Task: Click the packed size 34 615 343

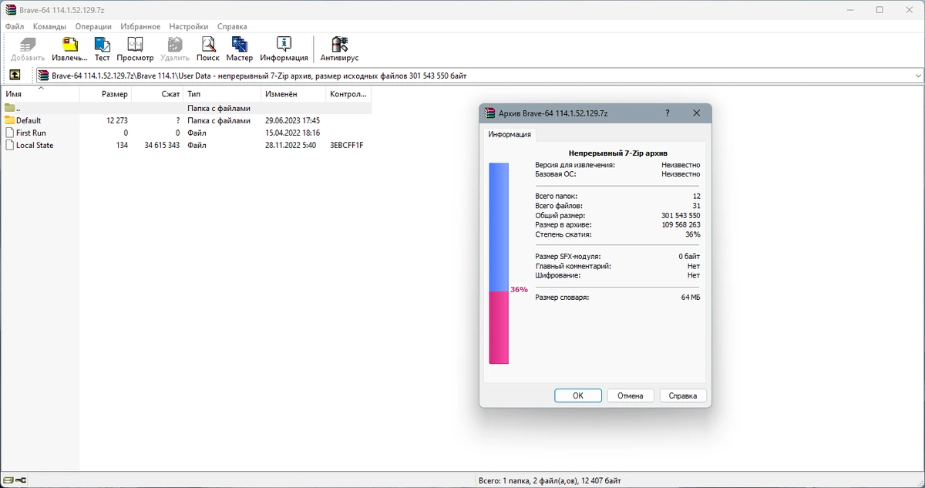Action: point(161,145)
